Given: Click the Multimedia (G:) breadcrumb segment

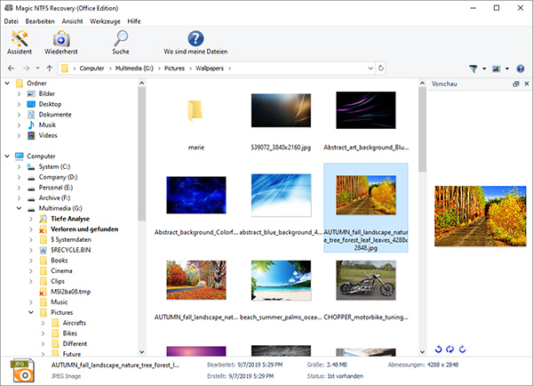Looking at the screenshot, I should (x=134, y=68).
